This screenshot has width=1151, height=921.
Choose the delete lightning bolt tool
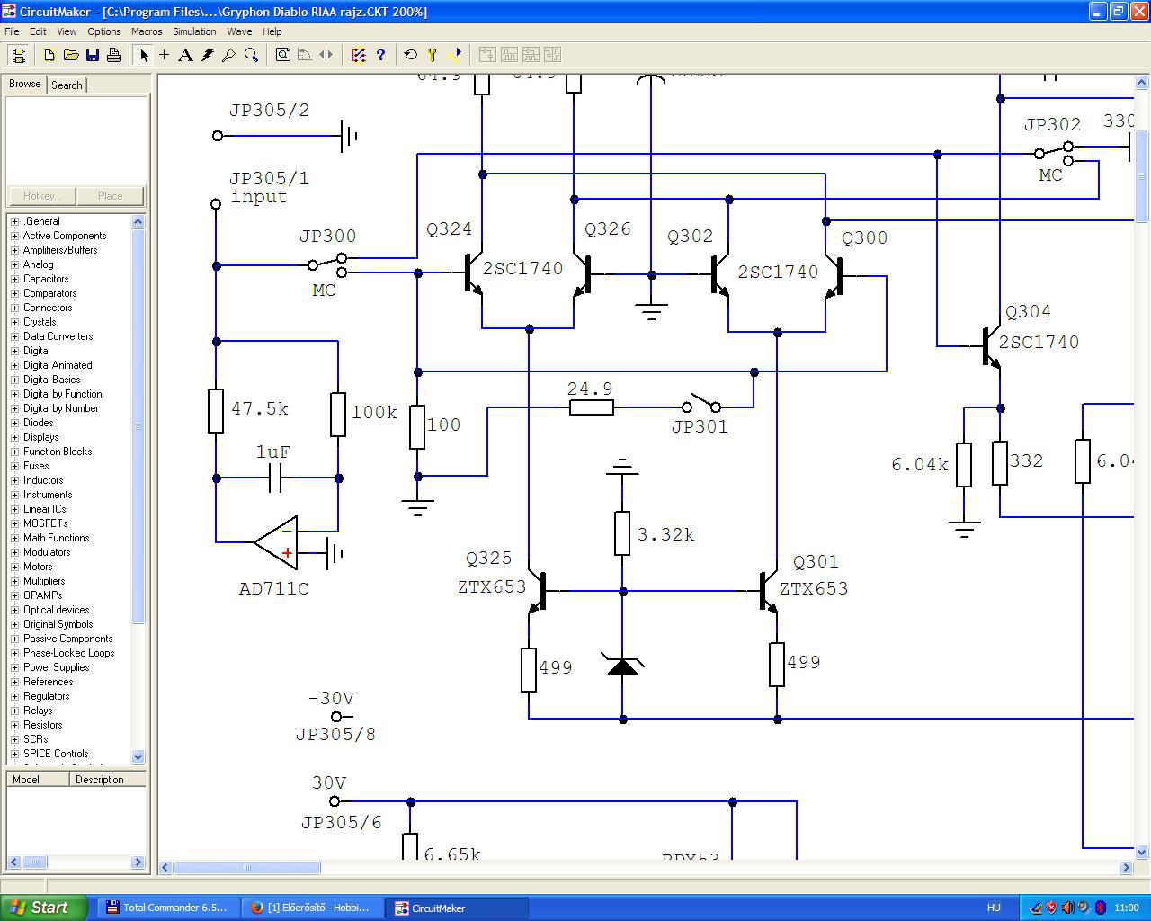point(208,55)
